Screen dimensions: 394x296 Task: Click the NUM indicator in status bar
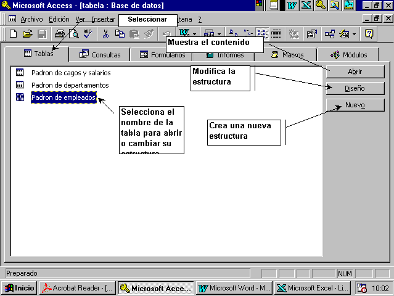(x=345, y=274)
